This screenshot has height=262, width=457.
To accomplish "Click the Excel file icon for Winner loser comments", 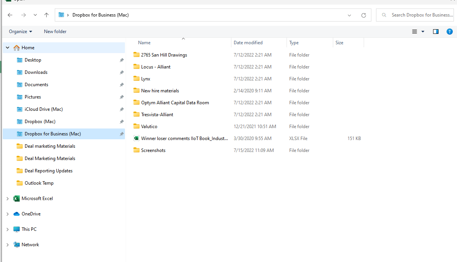I will tap(136, 138).
